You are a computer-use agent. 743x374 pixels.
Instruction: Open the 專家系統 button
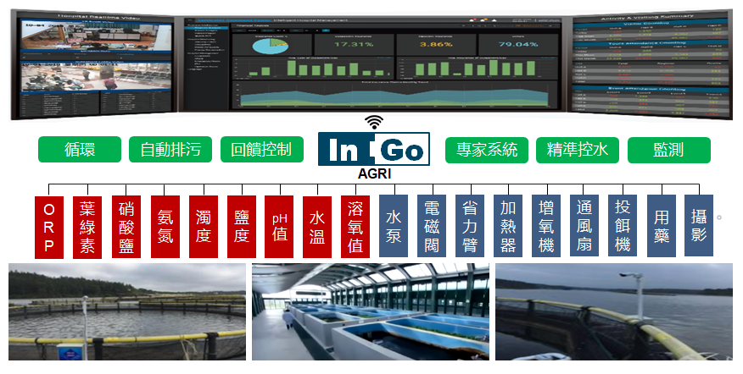click(x=487, y=150)
